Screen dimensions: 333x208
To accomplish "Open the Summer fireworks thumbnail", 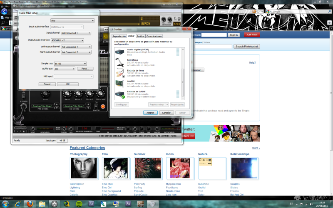I will click(x=148, y=168).
